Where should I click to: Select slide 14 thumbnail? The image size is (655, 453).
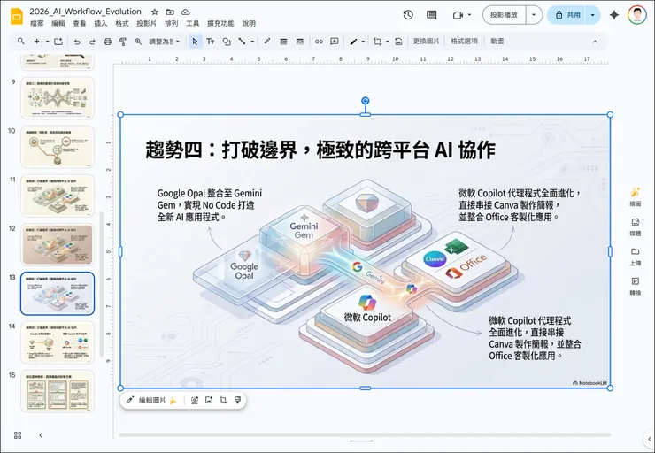coord(58,342)
